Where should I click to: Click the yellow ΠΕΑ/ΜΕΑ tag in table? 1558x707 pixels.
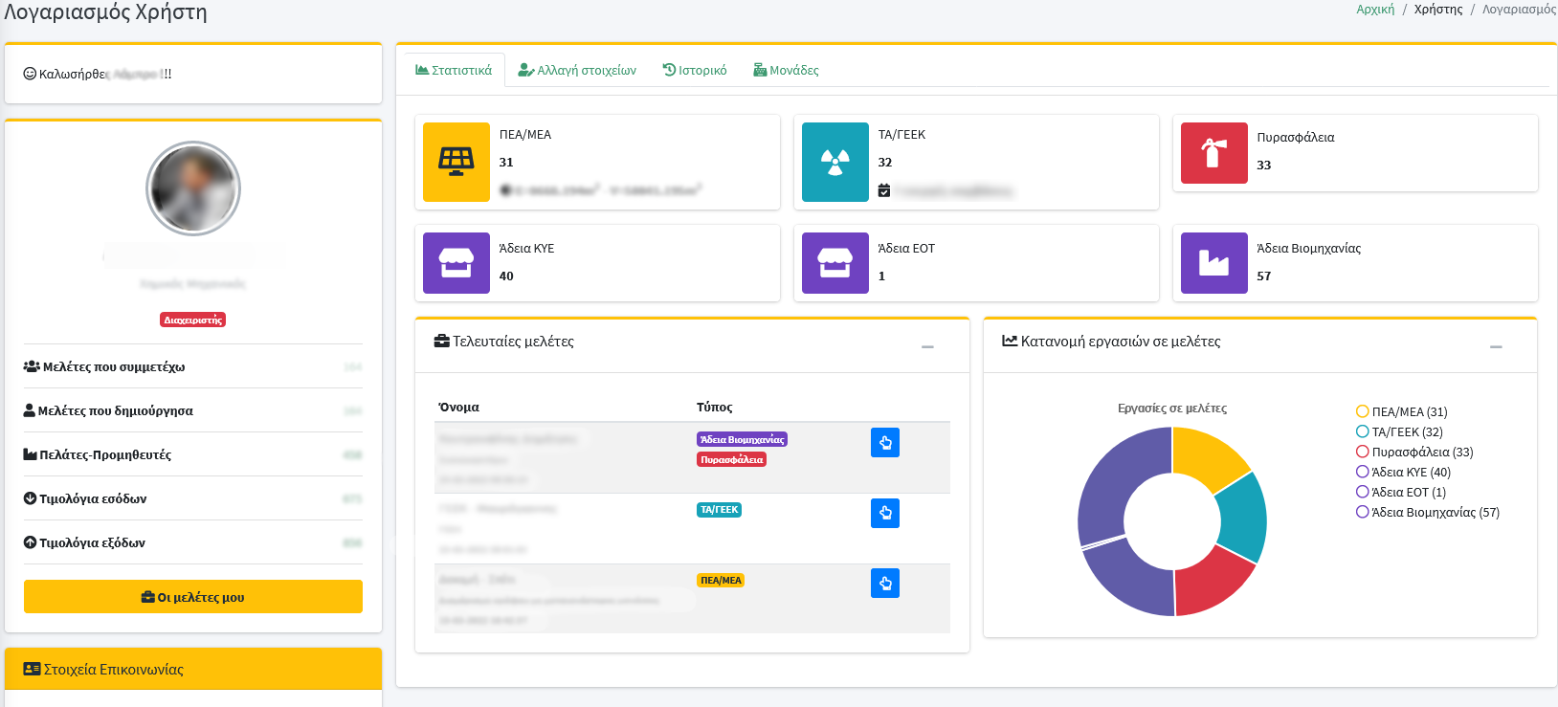click(721, 580)
